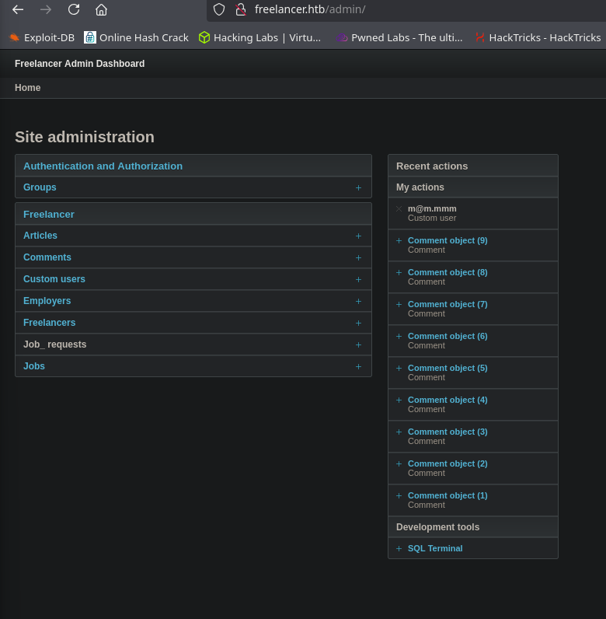606x619 pixels.
Task: Open the Employers model list
Action: tap(47, 301)
